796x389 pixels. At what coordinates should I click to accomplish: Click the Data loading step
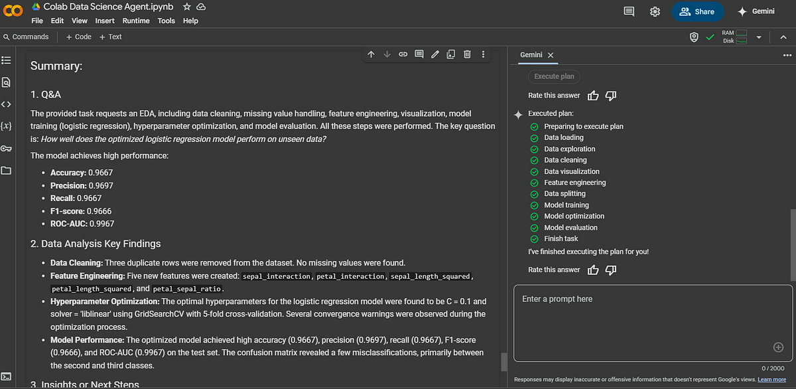click(x=564, y=138)
